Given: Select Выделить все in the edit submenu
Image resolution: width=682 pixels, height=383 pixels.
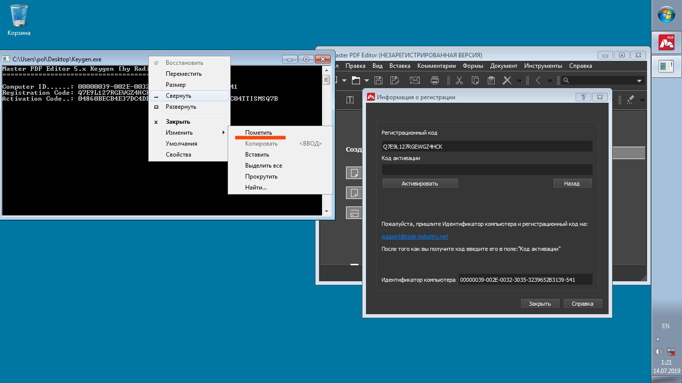Looking at the screenshot, I should click(x=280, y=166).
